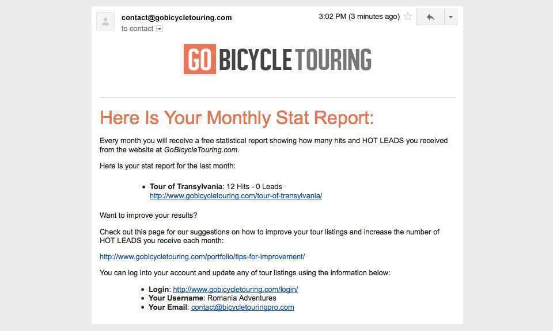This screenshot has width=553, height=331.
Task: Click the italic GoBicycleTouring.com text
Action: 202,150
